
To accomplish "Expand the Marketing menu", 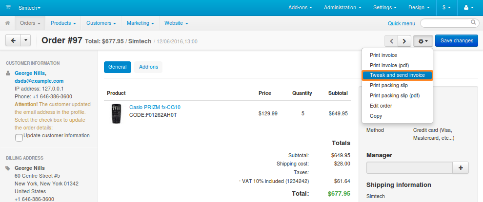I will click(140, 23).
